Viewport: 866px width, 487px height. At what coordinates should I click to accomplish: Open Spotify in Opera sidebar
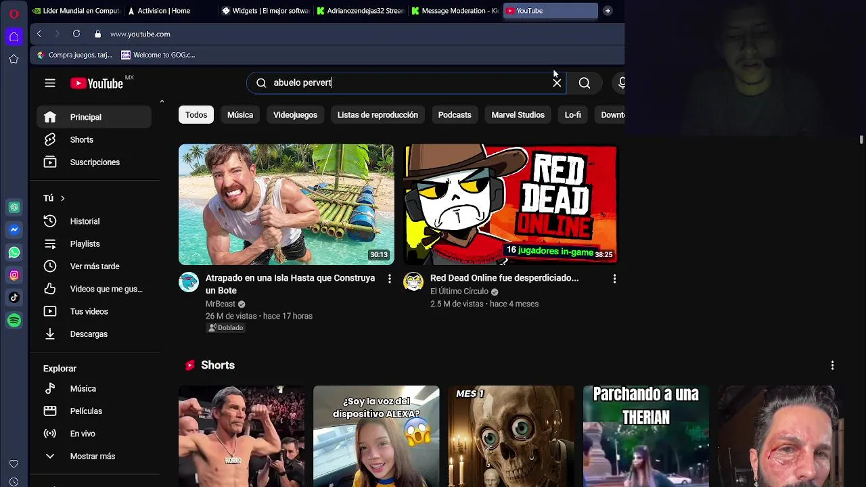coord(14,320)
